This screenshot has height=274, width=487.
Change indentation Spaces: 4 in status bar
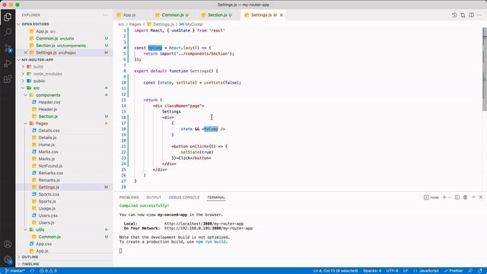pyautogui.click(x=372, y=271)
